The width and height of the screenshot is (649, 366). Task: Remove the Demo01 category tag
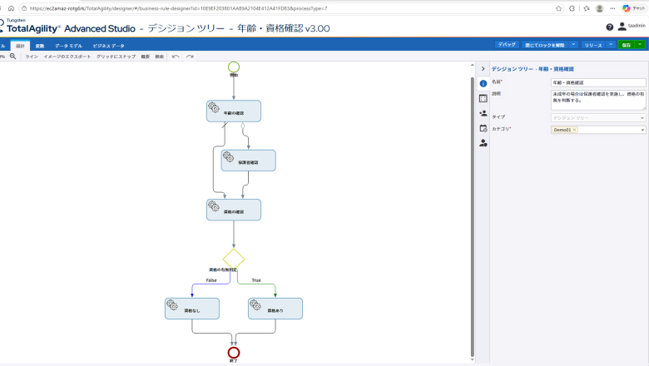[x=574, y=130]
